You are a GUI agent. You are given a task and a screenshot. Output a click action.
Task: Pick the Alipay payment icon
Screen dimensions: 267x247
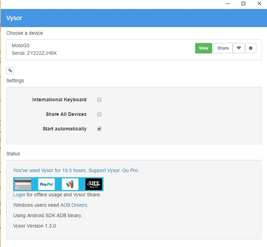click(94, 184)
